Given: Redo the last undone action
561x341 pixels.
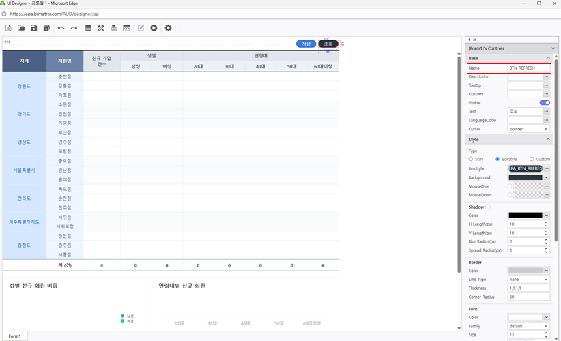Looking at the screenshot, I should tap(74, 28).
